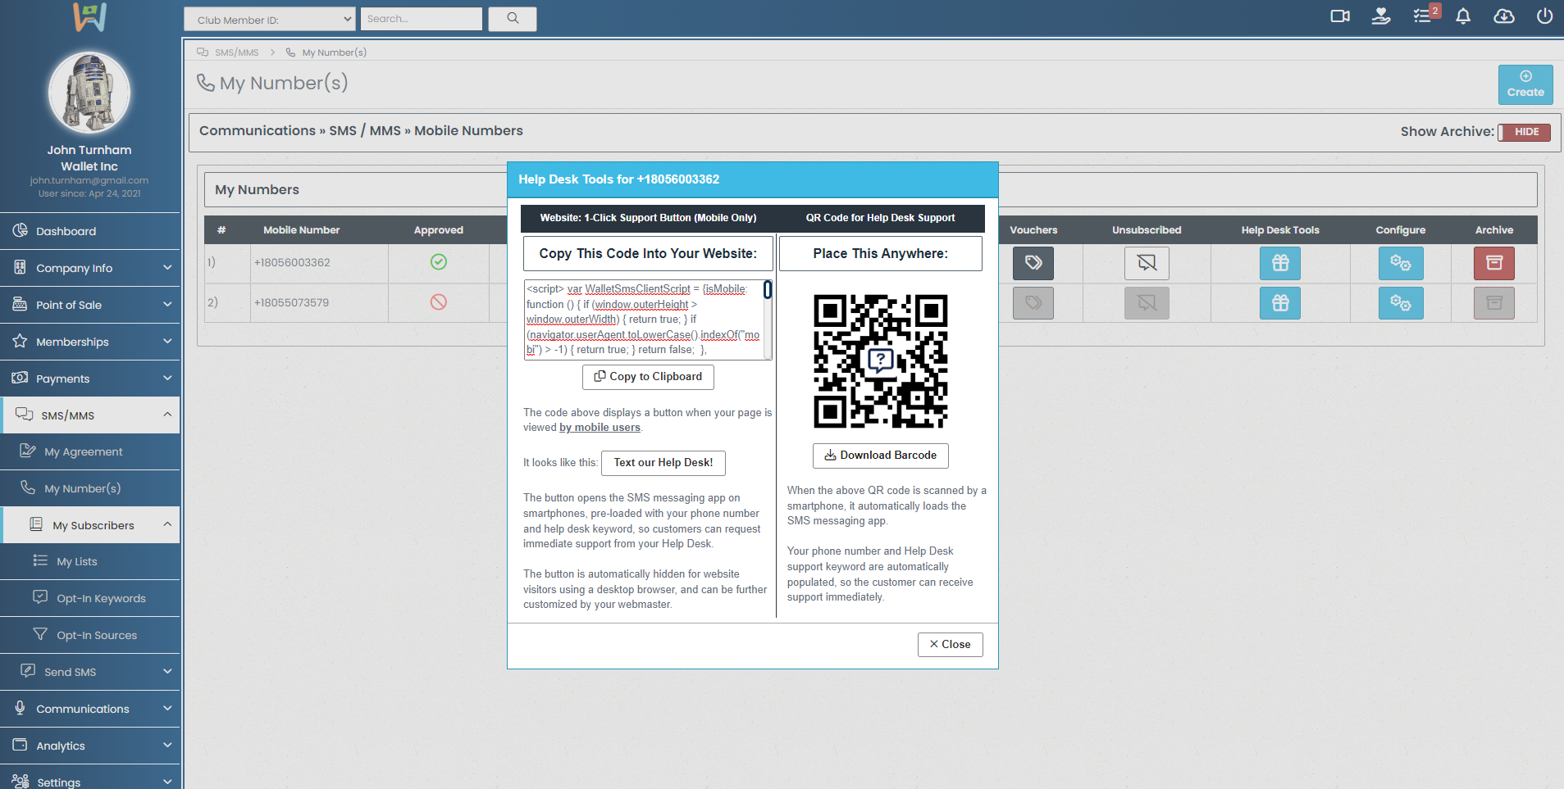The width and height of the screenshot is (1564, 789).
Task: Click red not-approved icon for +18055073579
Action: (439, 302)
